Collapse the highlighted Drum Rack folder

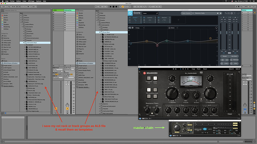[x=100, y=32]
